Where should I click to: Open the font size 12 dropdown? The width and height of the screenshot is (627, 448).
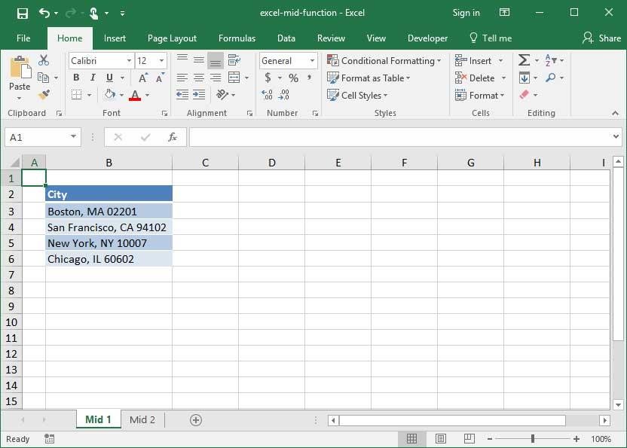[161, 61]
